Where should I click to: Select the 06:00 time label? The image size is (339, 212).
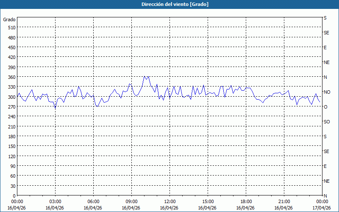tap(93, 202)
